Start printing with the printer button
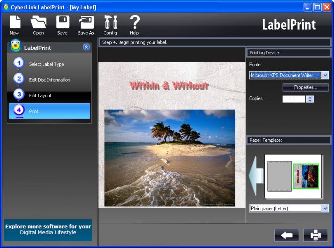Viewport: 334px width, 248px height. [x=316, y=235]
